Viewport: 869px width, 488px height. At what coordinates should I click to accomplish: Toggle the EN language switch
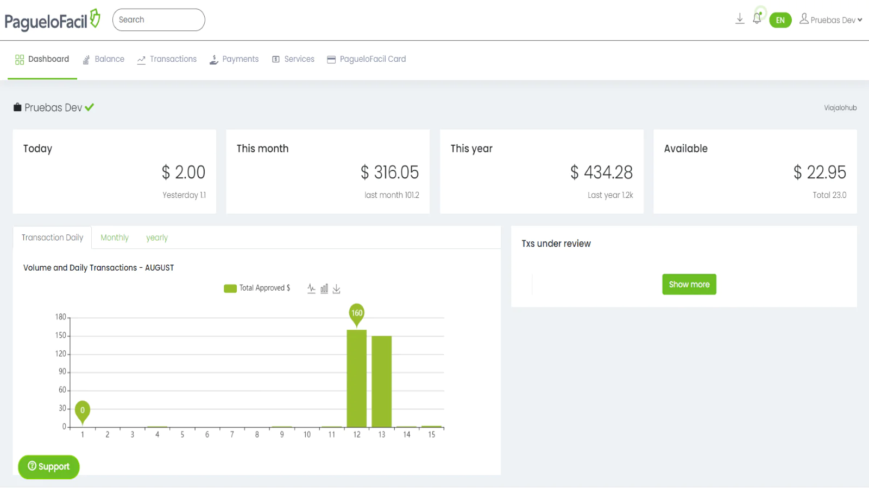point(780,20)
